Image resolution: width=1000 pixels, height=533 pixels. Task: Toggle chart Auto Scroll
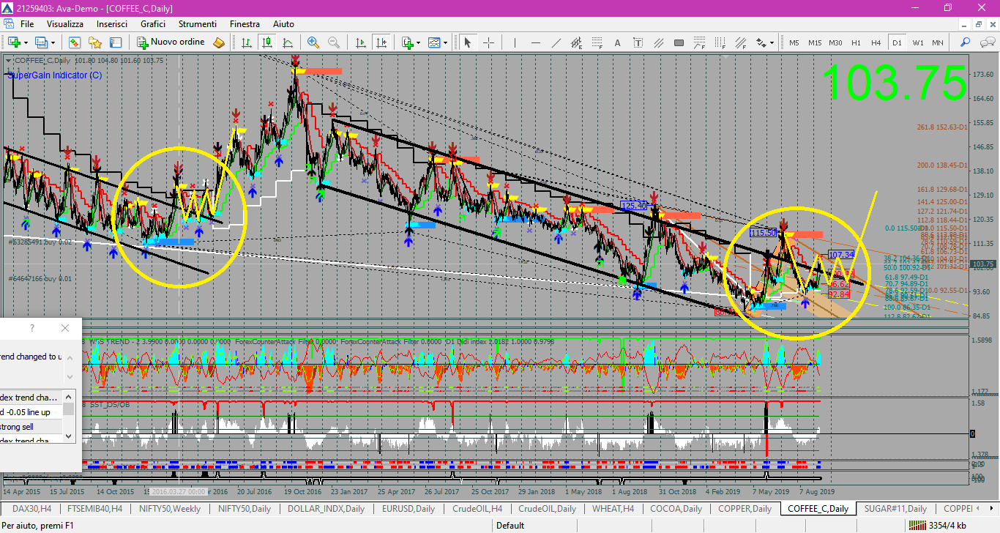(360, 42)
